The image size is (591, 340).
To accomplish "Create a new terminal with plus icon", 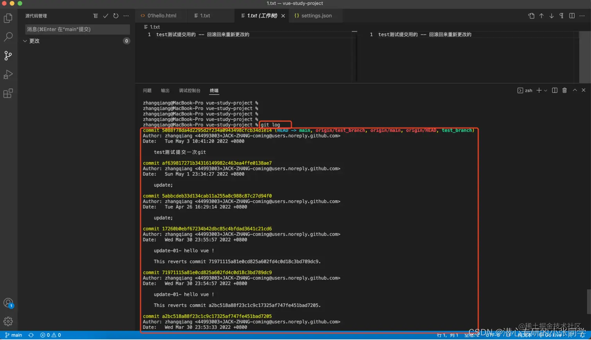I will 539,91.
